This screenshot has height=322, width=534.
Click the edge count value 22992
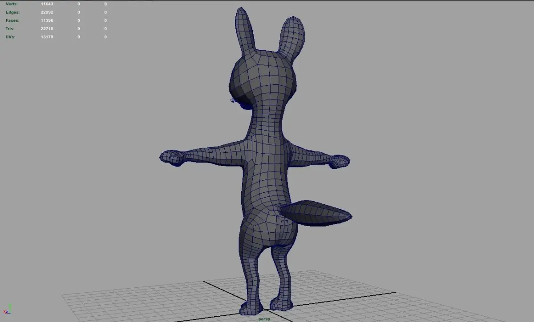click(47, 12)
